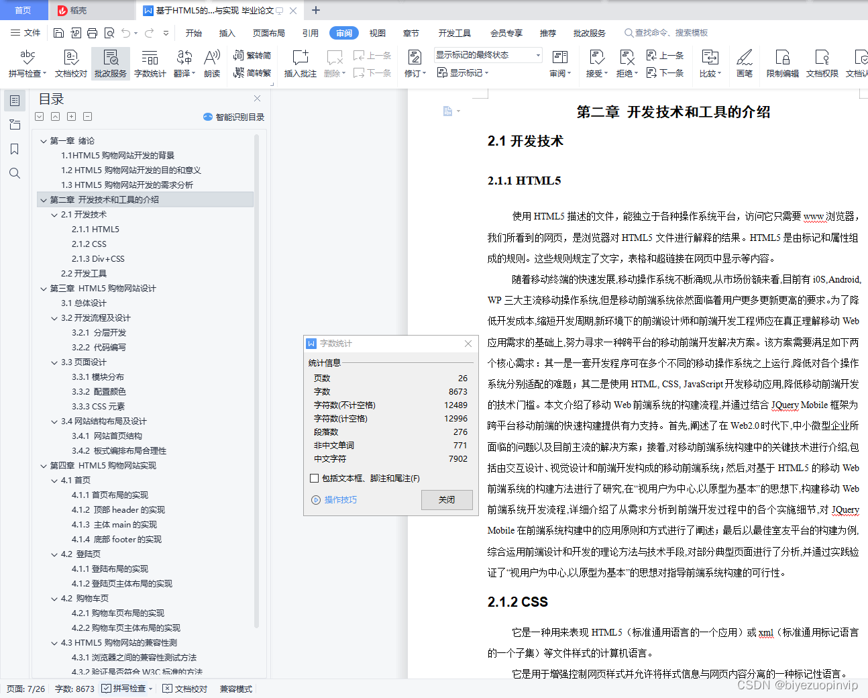Go to next change 下一条 near 拒绝
The image size is (868, 698).
click(x=665, y=72)
